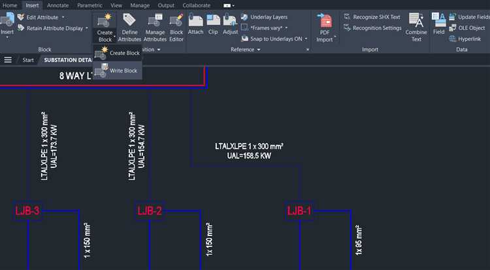Screen dimensions: 490x270
Task: Expand the Reference panel arrow
Action: click(x=259, y=50)
